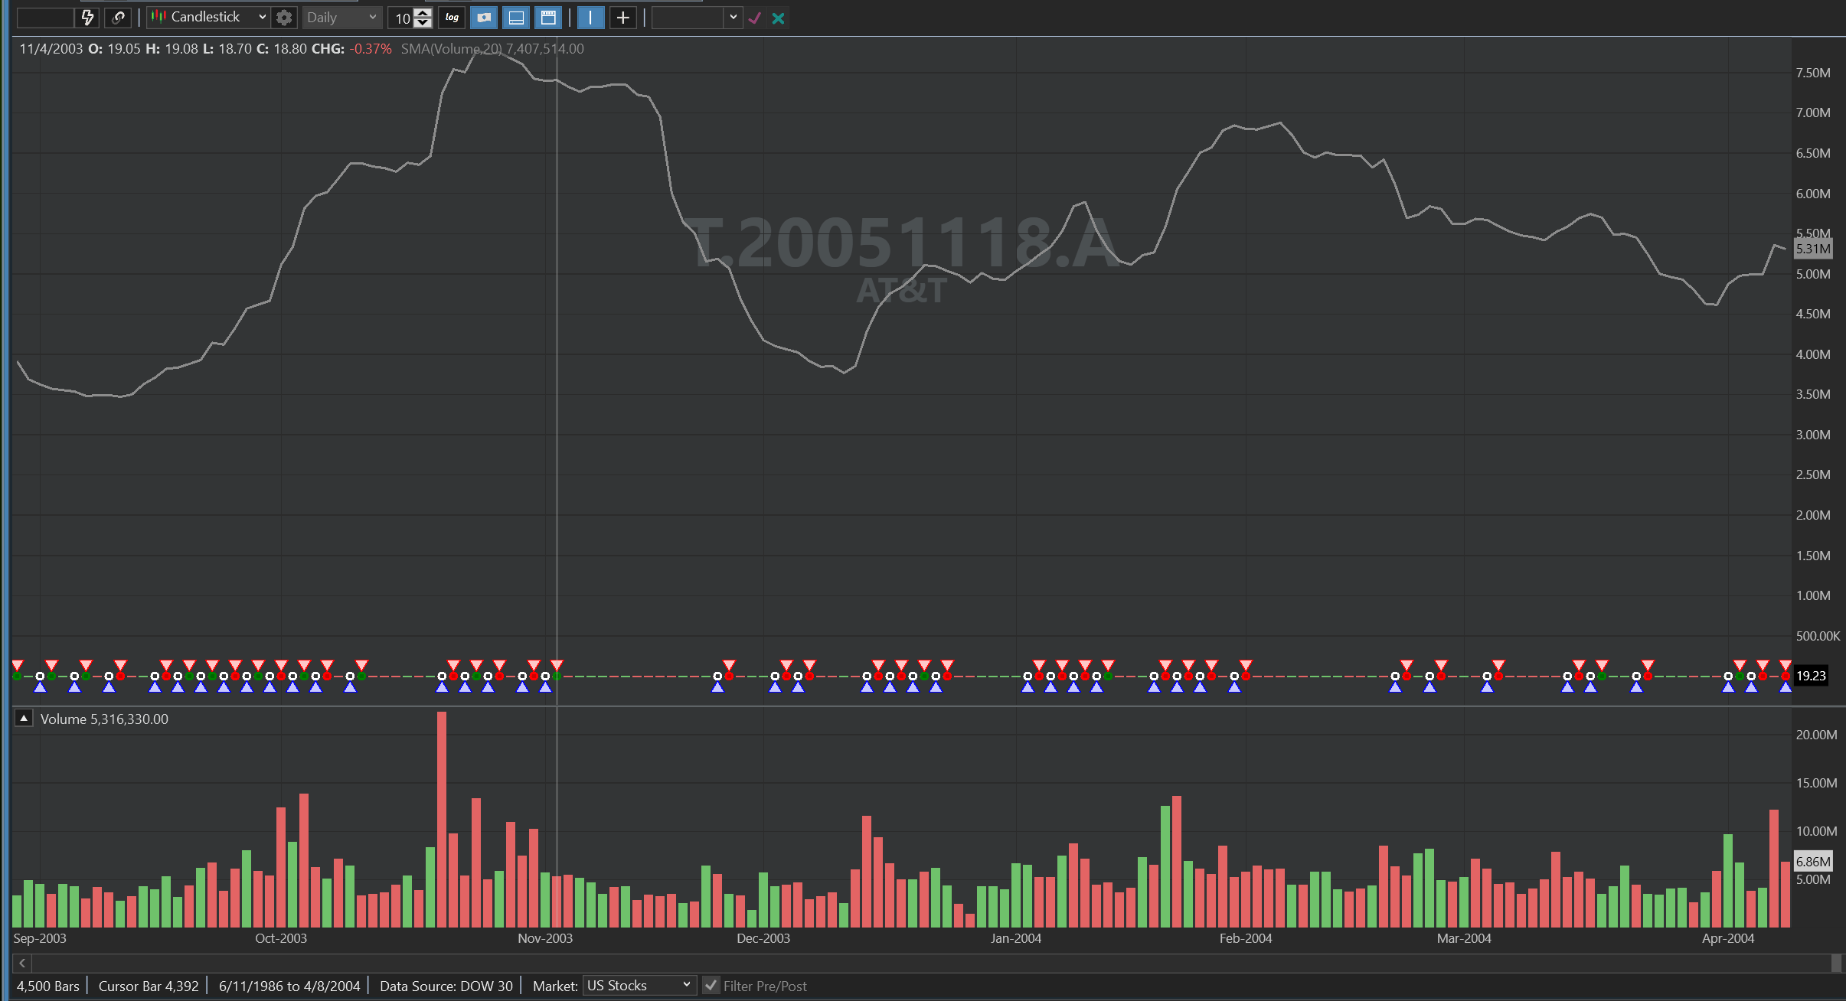This screenshot has width=1846, height=1001.
Task: Toggle the camera snapshot overlay icon
Action: [x=484, y=18]
